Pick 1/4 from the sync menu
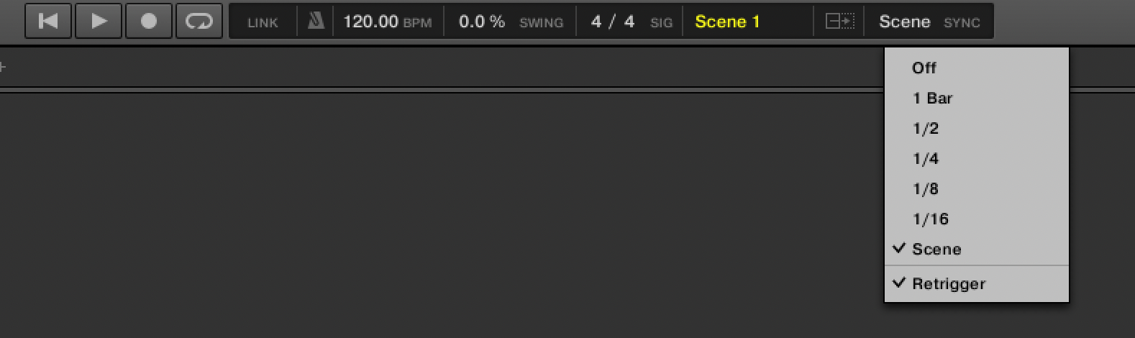The width and height of the screenshot is (1135, 338). click(x=926, y=159)
